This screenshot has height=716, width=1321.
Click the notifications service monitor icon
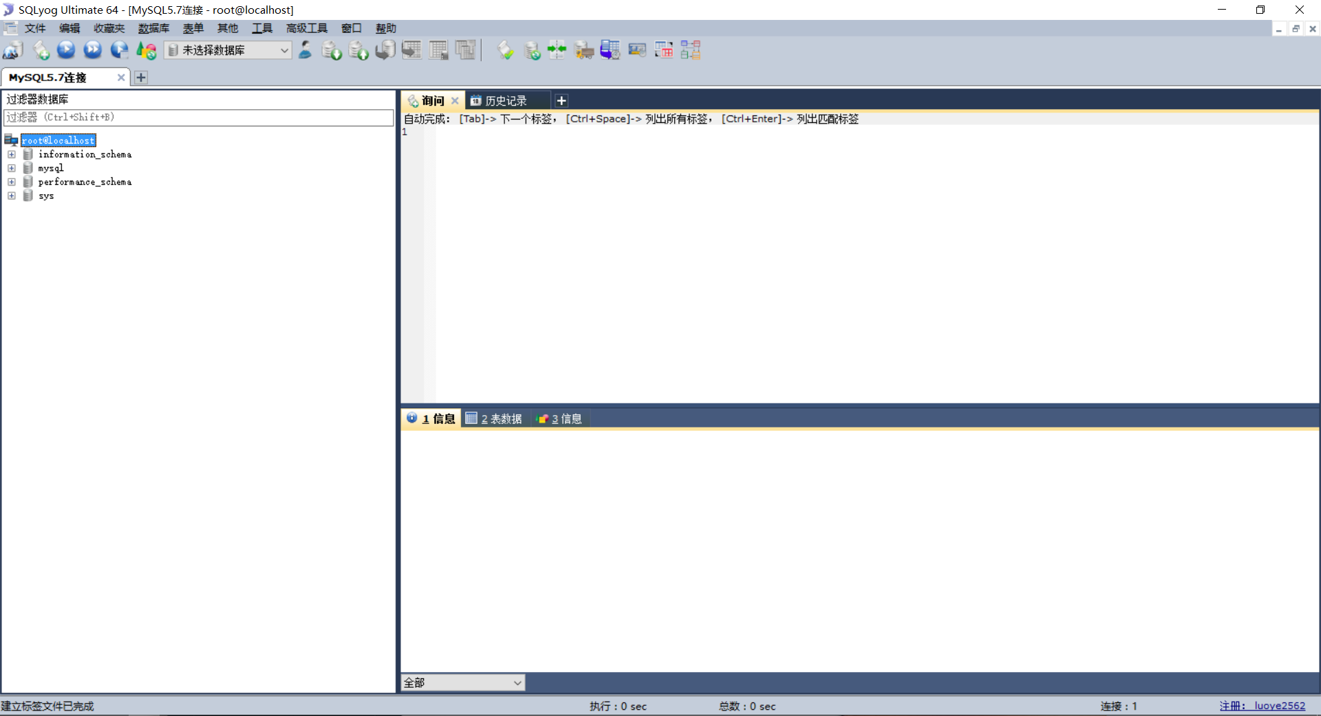(x=637, y=50)
